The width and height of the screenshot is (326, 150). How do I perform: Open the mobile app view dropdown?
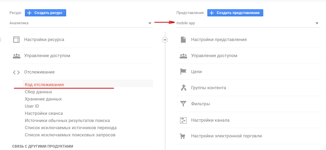pos(248,23)
